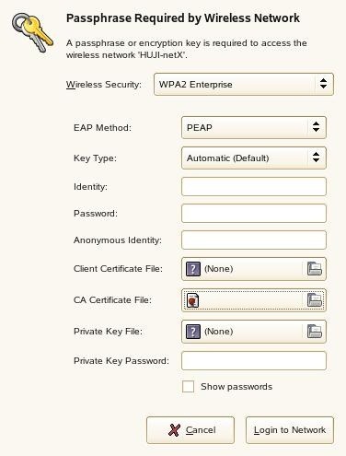Click into the Password field

(254, 213)
